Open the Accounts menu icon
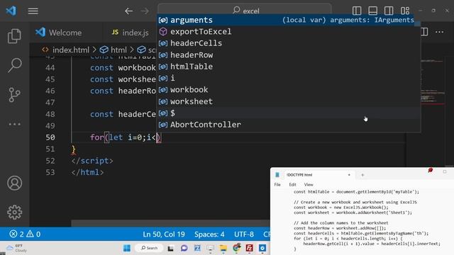Image resolution: width=454 pixels, height=255 pixels. [x=14, y=183]
